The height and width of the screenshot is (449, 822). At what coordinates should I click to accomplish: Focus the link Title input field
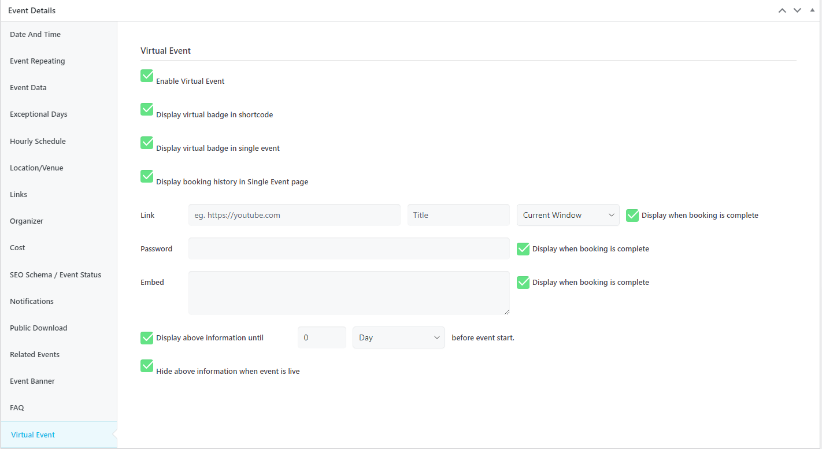tap(458, 215)
